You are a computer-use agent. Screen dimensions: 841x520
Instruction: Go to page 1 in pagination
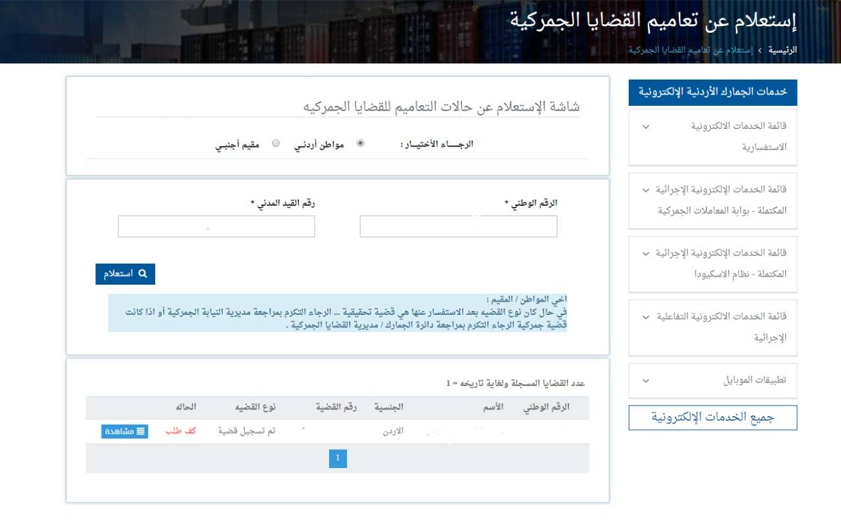coord(338,458)
